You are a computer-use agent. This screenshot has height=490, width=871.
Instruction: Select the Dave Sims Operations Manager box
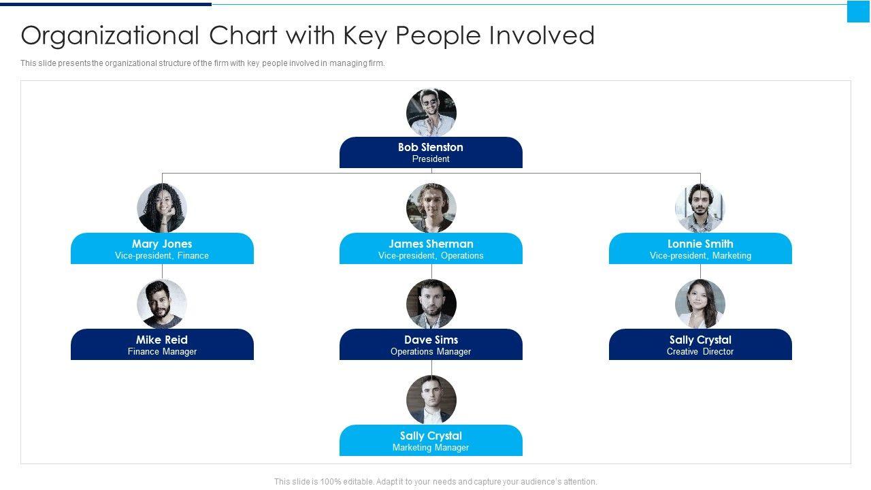click(431, 344)
